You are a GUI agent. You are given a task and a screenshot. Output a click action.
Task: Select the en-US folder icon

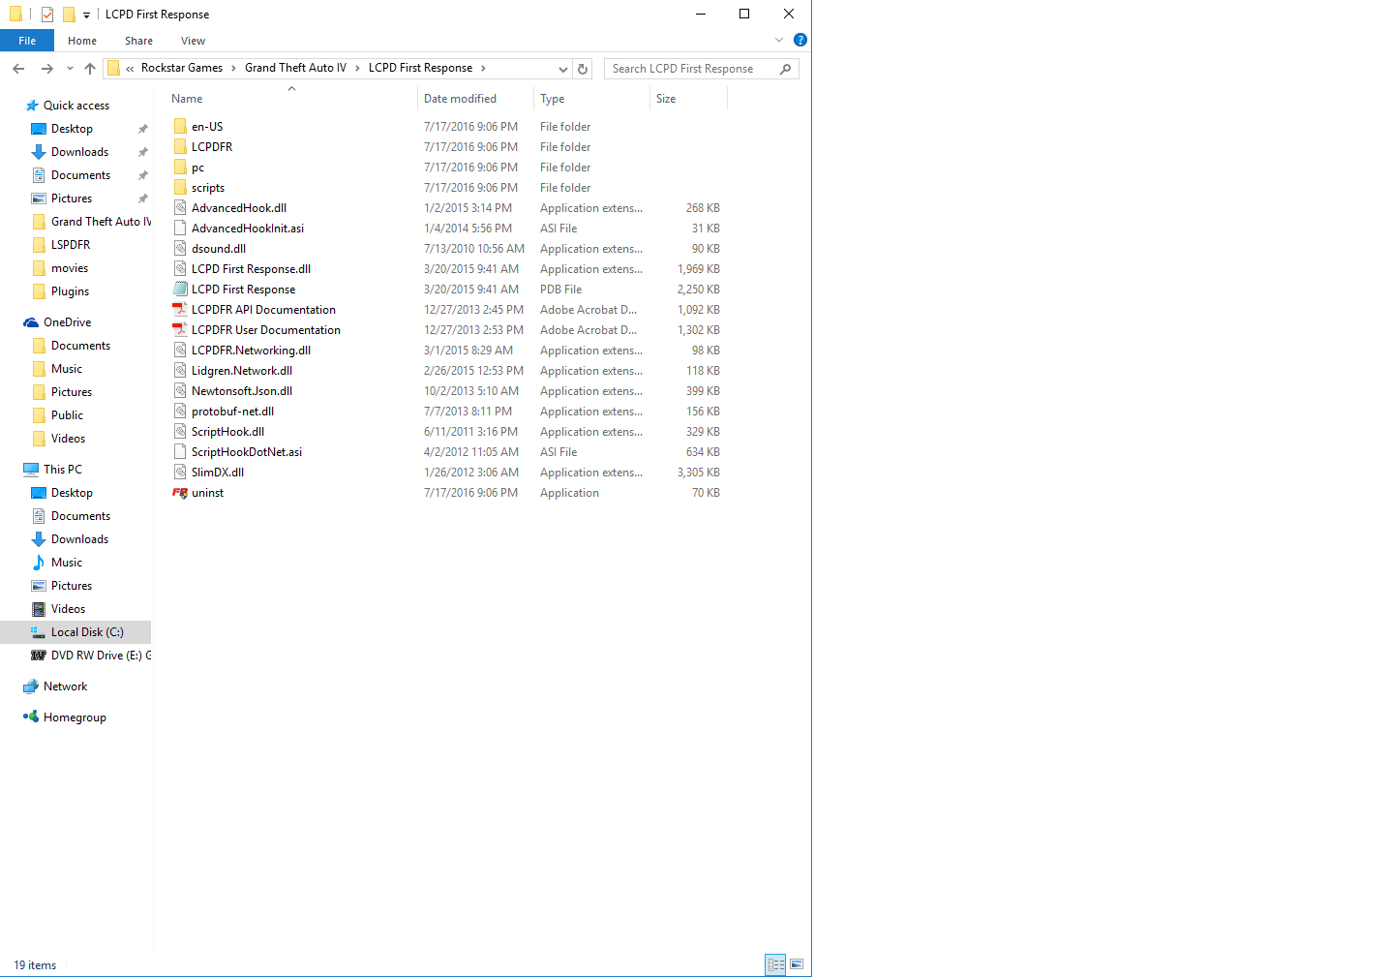[180, 127]
